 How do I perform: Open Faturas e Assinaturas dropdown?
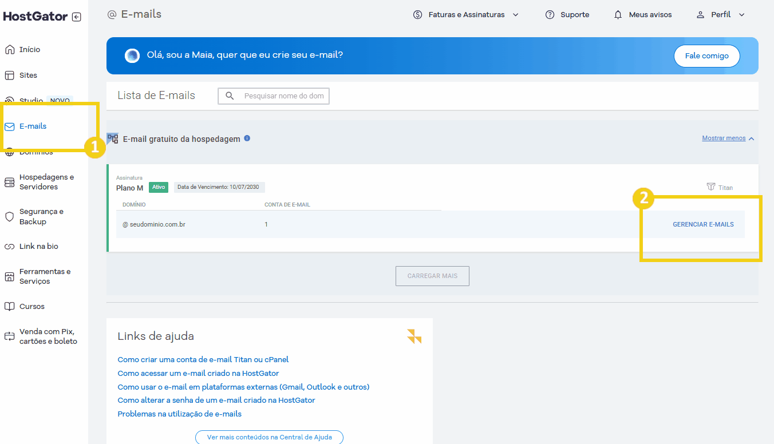(466, 14)
